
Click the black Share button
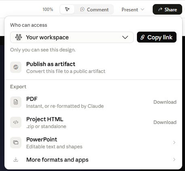167,9
